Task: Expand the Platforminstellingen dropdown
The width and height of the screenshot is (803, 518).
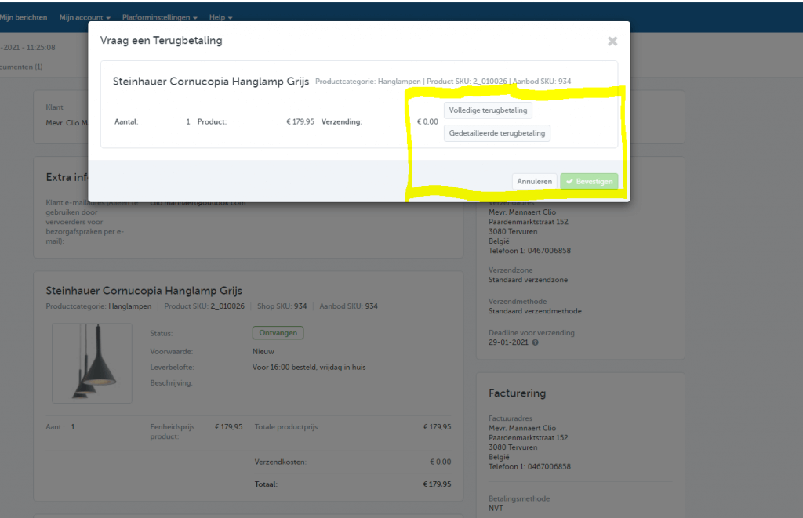Action: (x=159, y=17)
